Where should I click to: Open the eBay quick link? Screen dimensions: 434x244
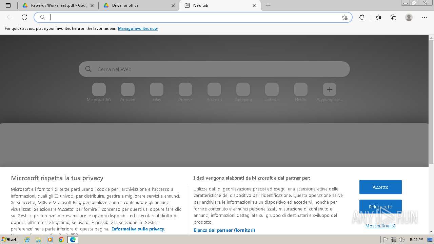point(157,92)
